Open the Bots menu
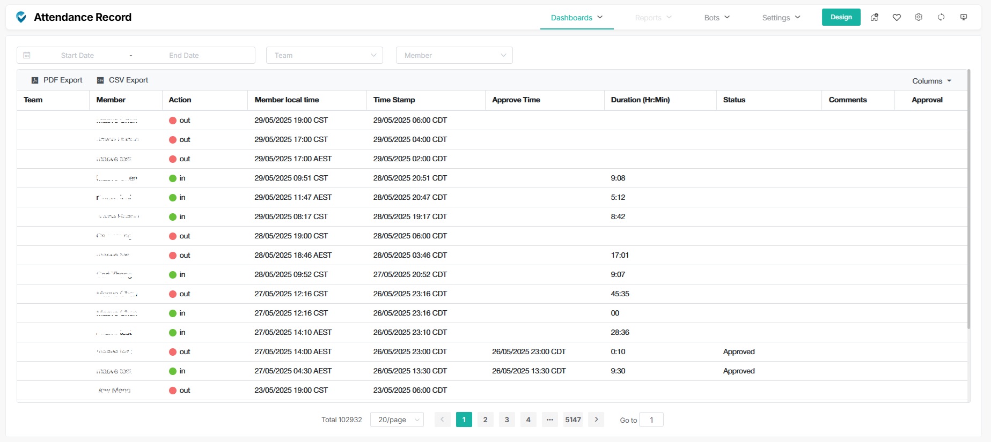991x442 pixels. pos(717,18)
